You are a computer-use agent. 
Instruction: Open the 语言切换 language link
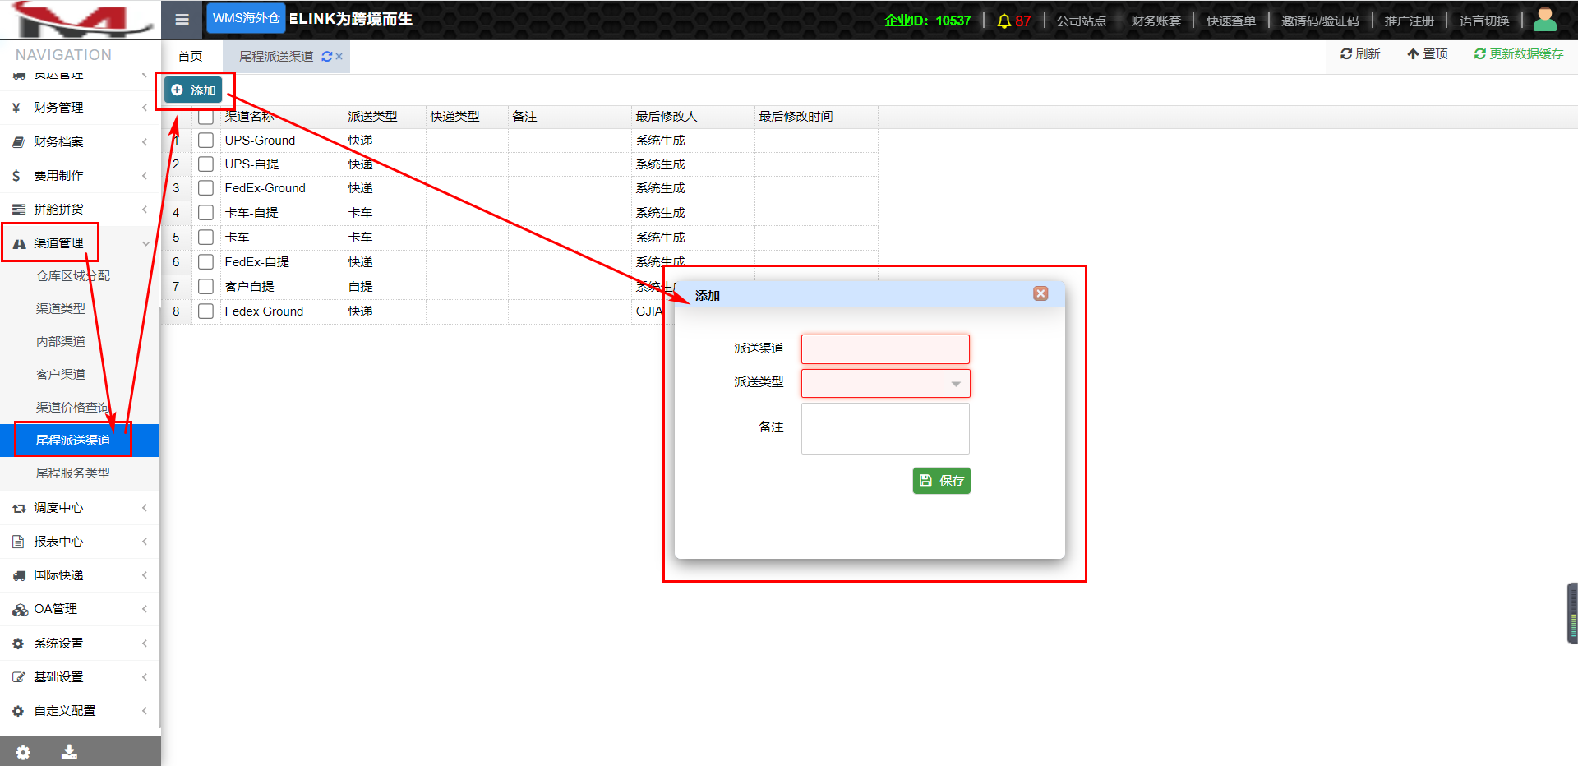[x=1483, y=21]
